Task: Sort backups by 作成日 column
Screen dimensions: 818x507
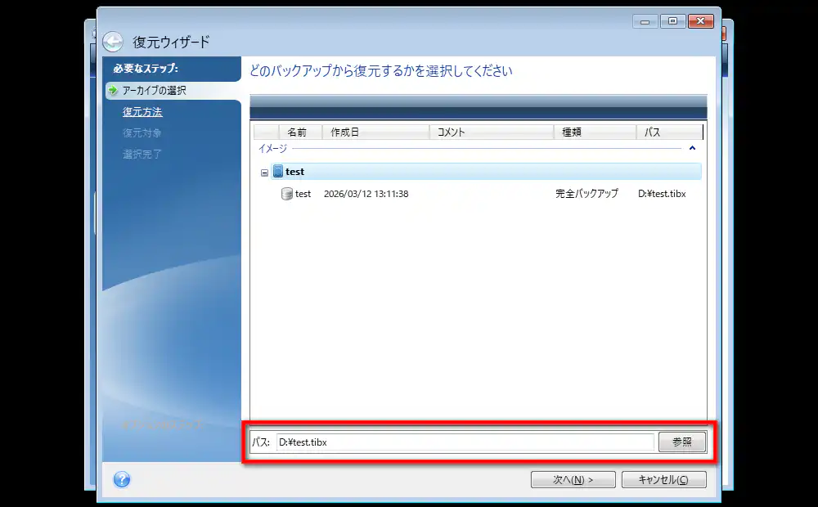Action: click(376, 132)
